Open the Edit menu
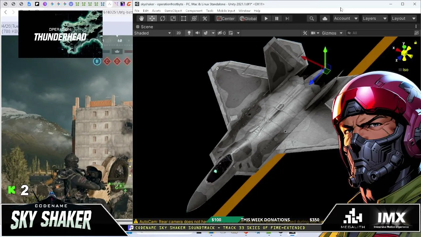Viewport: 421px width, 237px height. [x=146, y=11]
